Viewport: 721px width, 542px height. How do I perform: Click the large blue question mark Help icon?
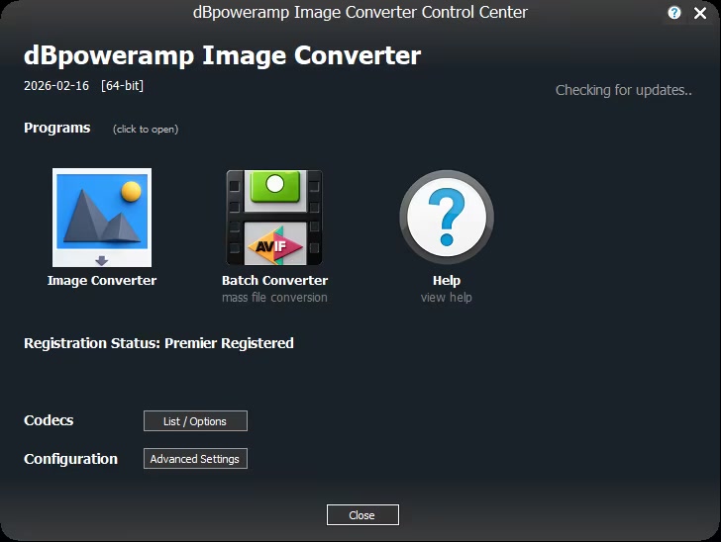coord(446,218)
